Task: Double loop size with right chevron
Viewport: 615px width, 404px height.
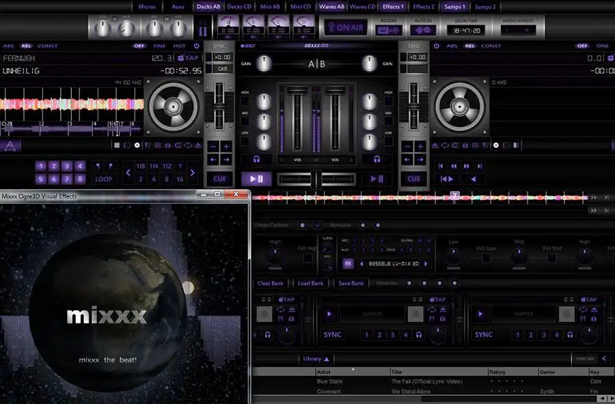Action: [x=192, y=173]
